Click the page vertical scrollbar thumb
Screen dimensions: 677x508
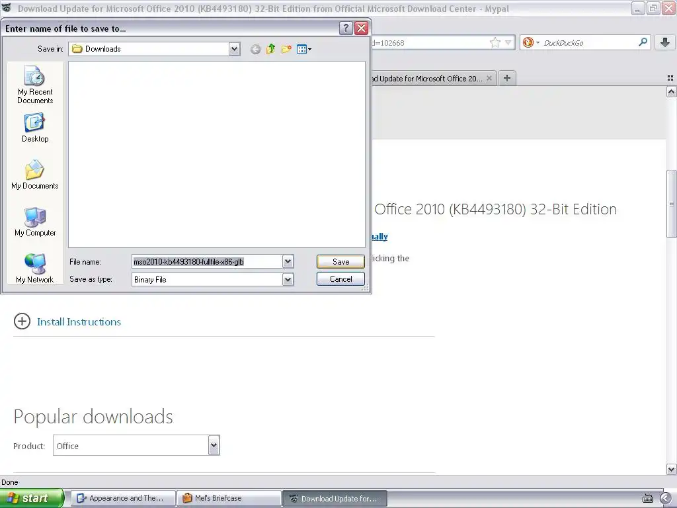point(672,204)
